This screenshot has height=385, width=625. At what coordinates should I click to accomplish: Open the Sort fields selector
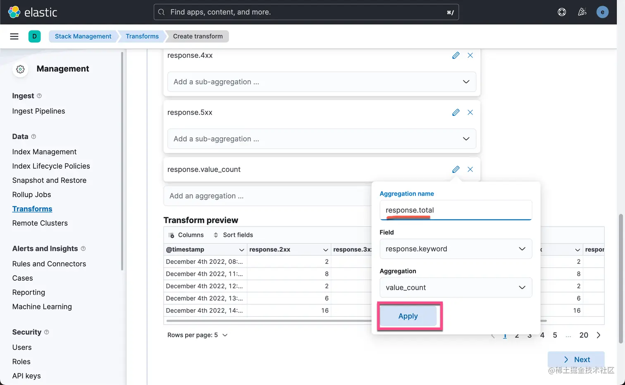tap(233, 235)
